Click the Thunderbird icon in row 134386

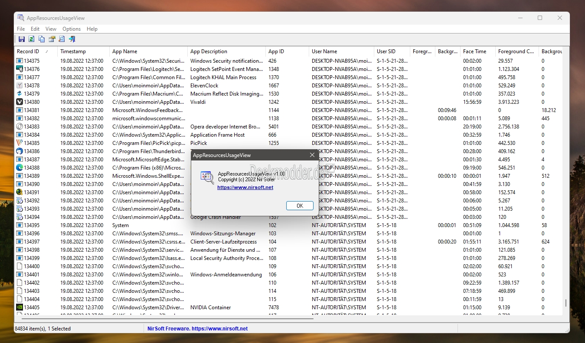[x=20, y=151]
